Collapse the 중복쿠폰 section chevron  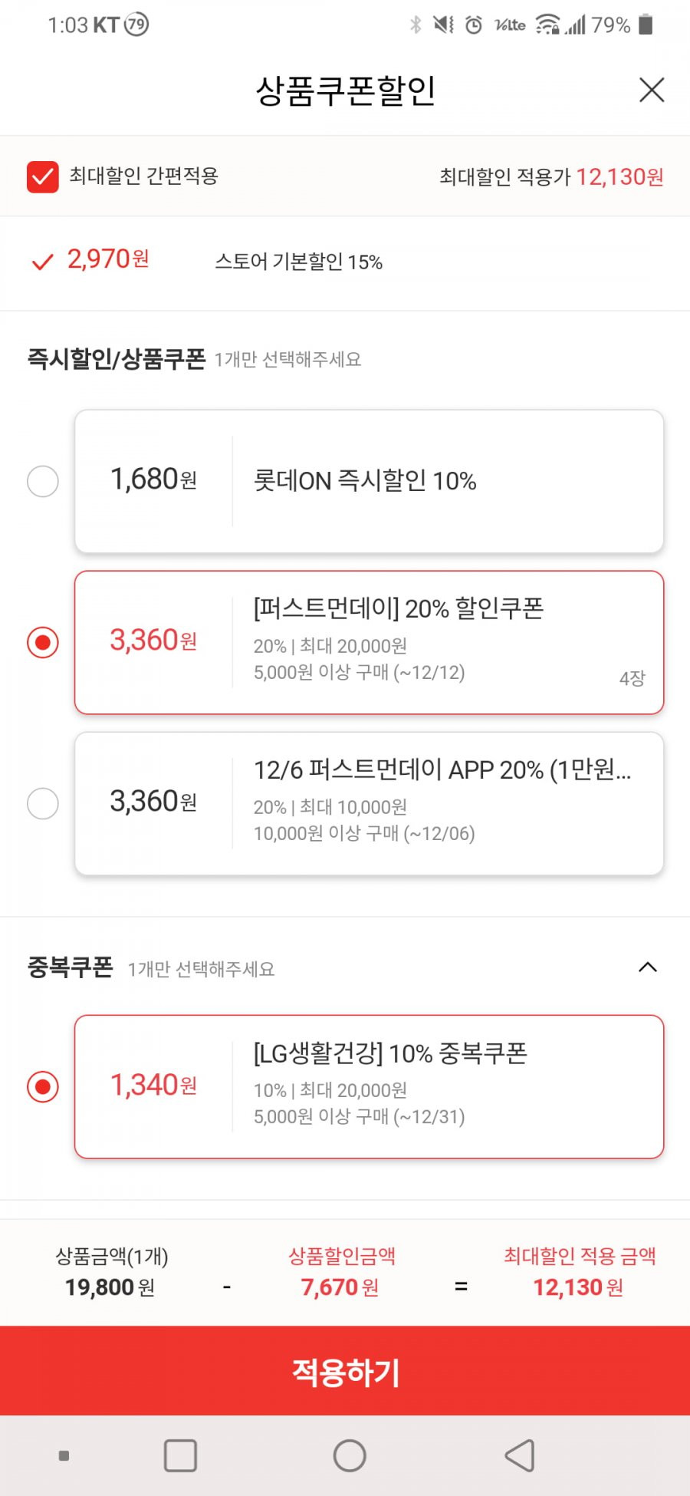(x=648, y=967)
